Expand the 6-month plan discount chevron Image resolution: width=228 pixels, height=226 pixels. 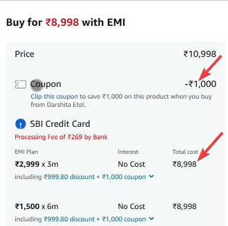(x=151, y=218)
